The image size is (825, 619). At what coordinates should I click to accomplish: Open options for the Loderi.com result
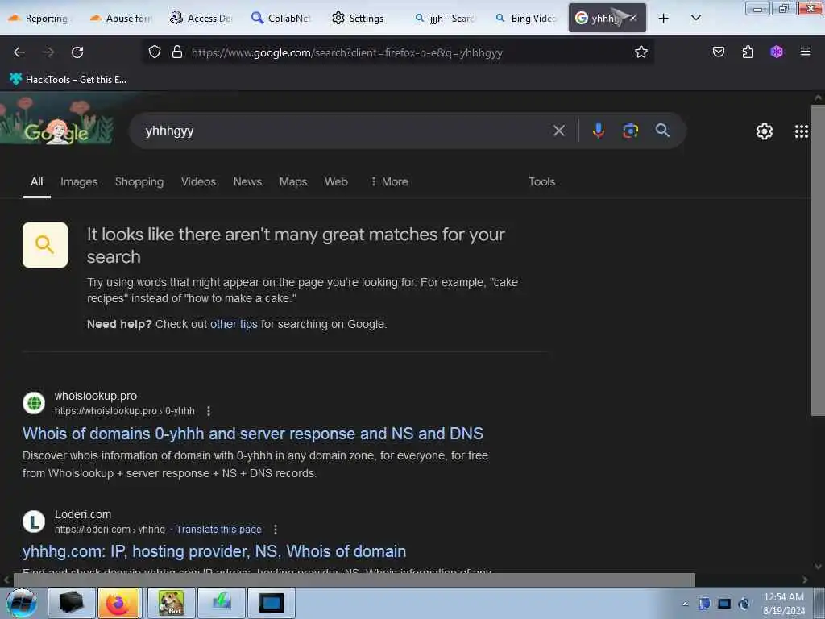point(276,530)
